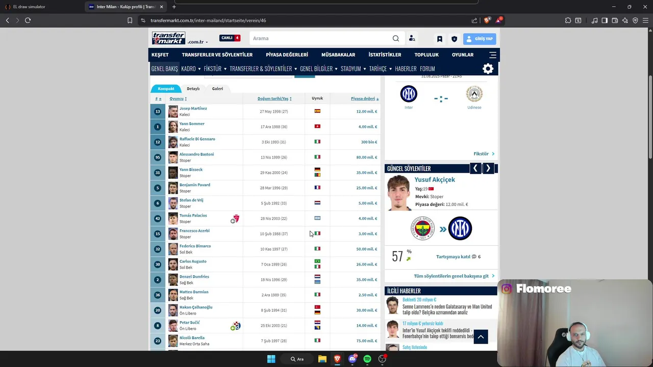Click the scroll-to-top arrow button
The width and height of the screenshot is (653, 367).
(481, 336)
